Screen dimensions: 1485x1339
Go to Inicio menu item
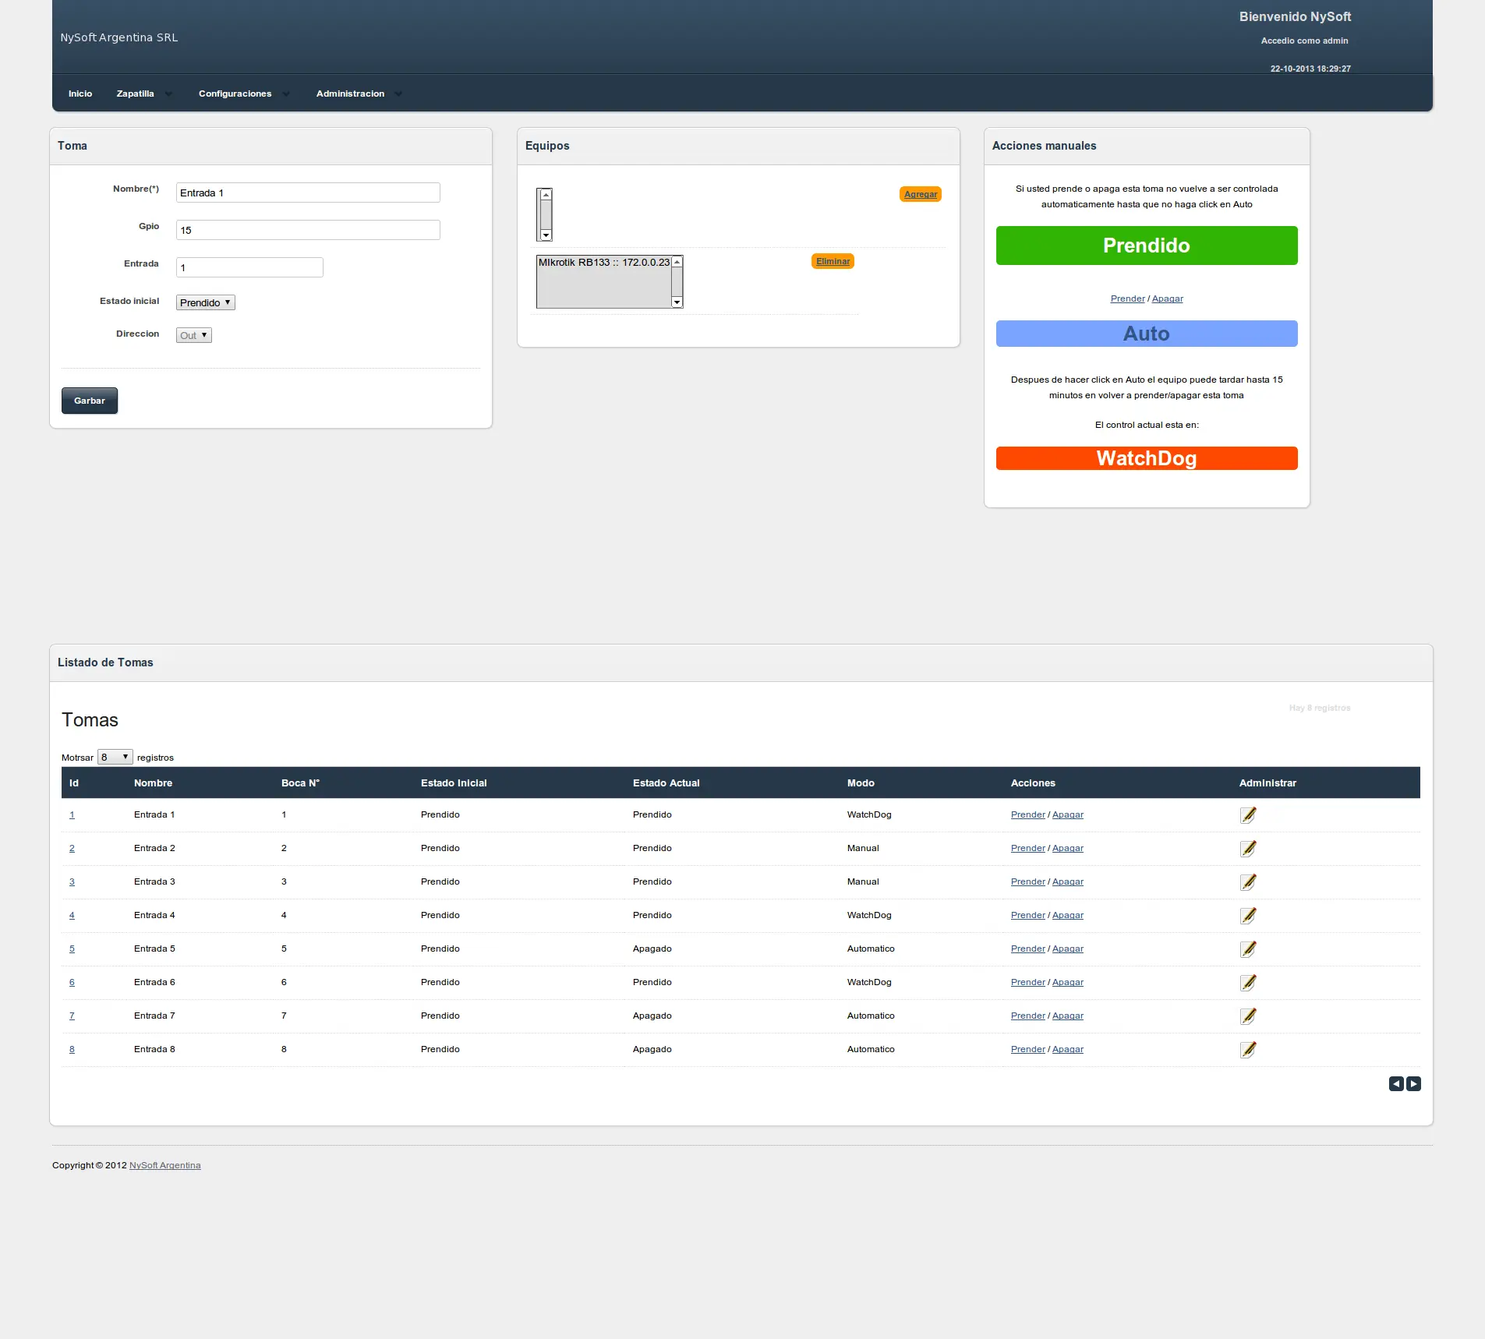[x=80, y=94]
